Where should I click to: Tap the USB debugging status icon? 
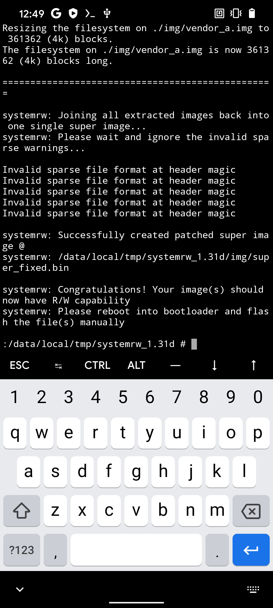point(107,13)
